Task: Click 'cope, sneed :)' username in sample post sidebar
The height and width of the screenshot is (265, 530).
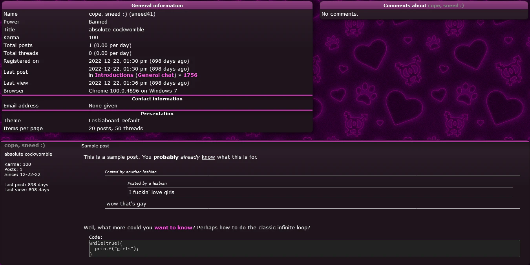Action: [x=25, y=145]
